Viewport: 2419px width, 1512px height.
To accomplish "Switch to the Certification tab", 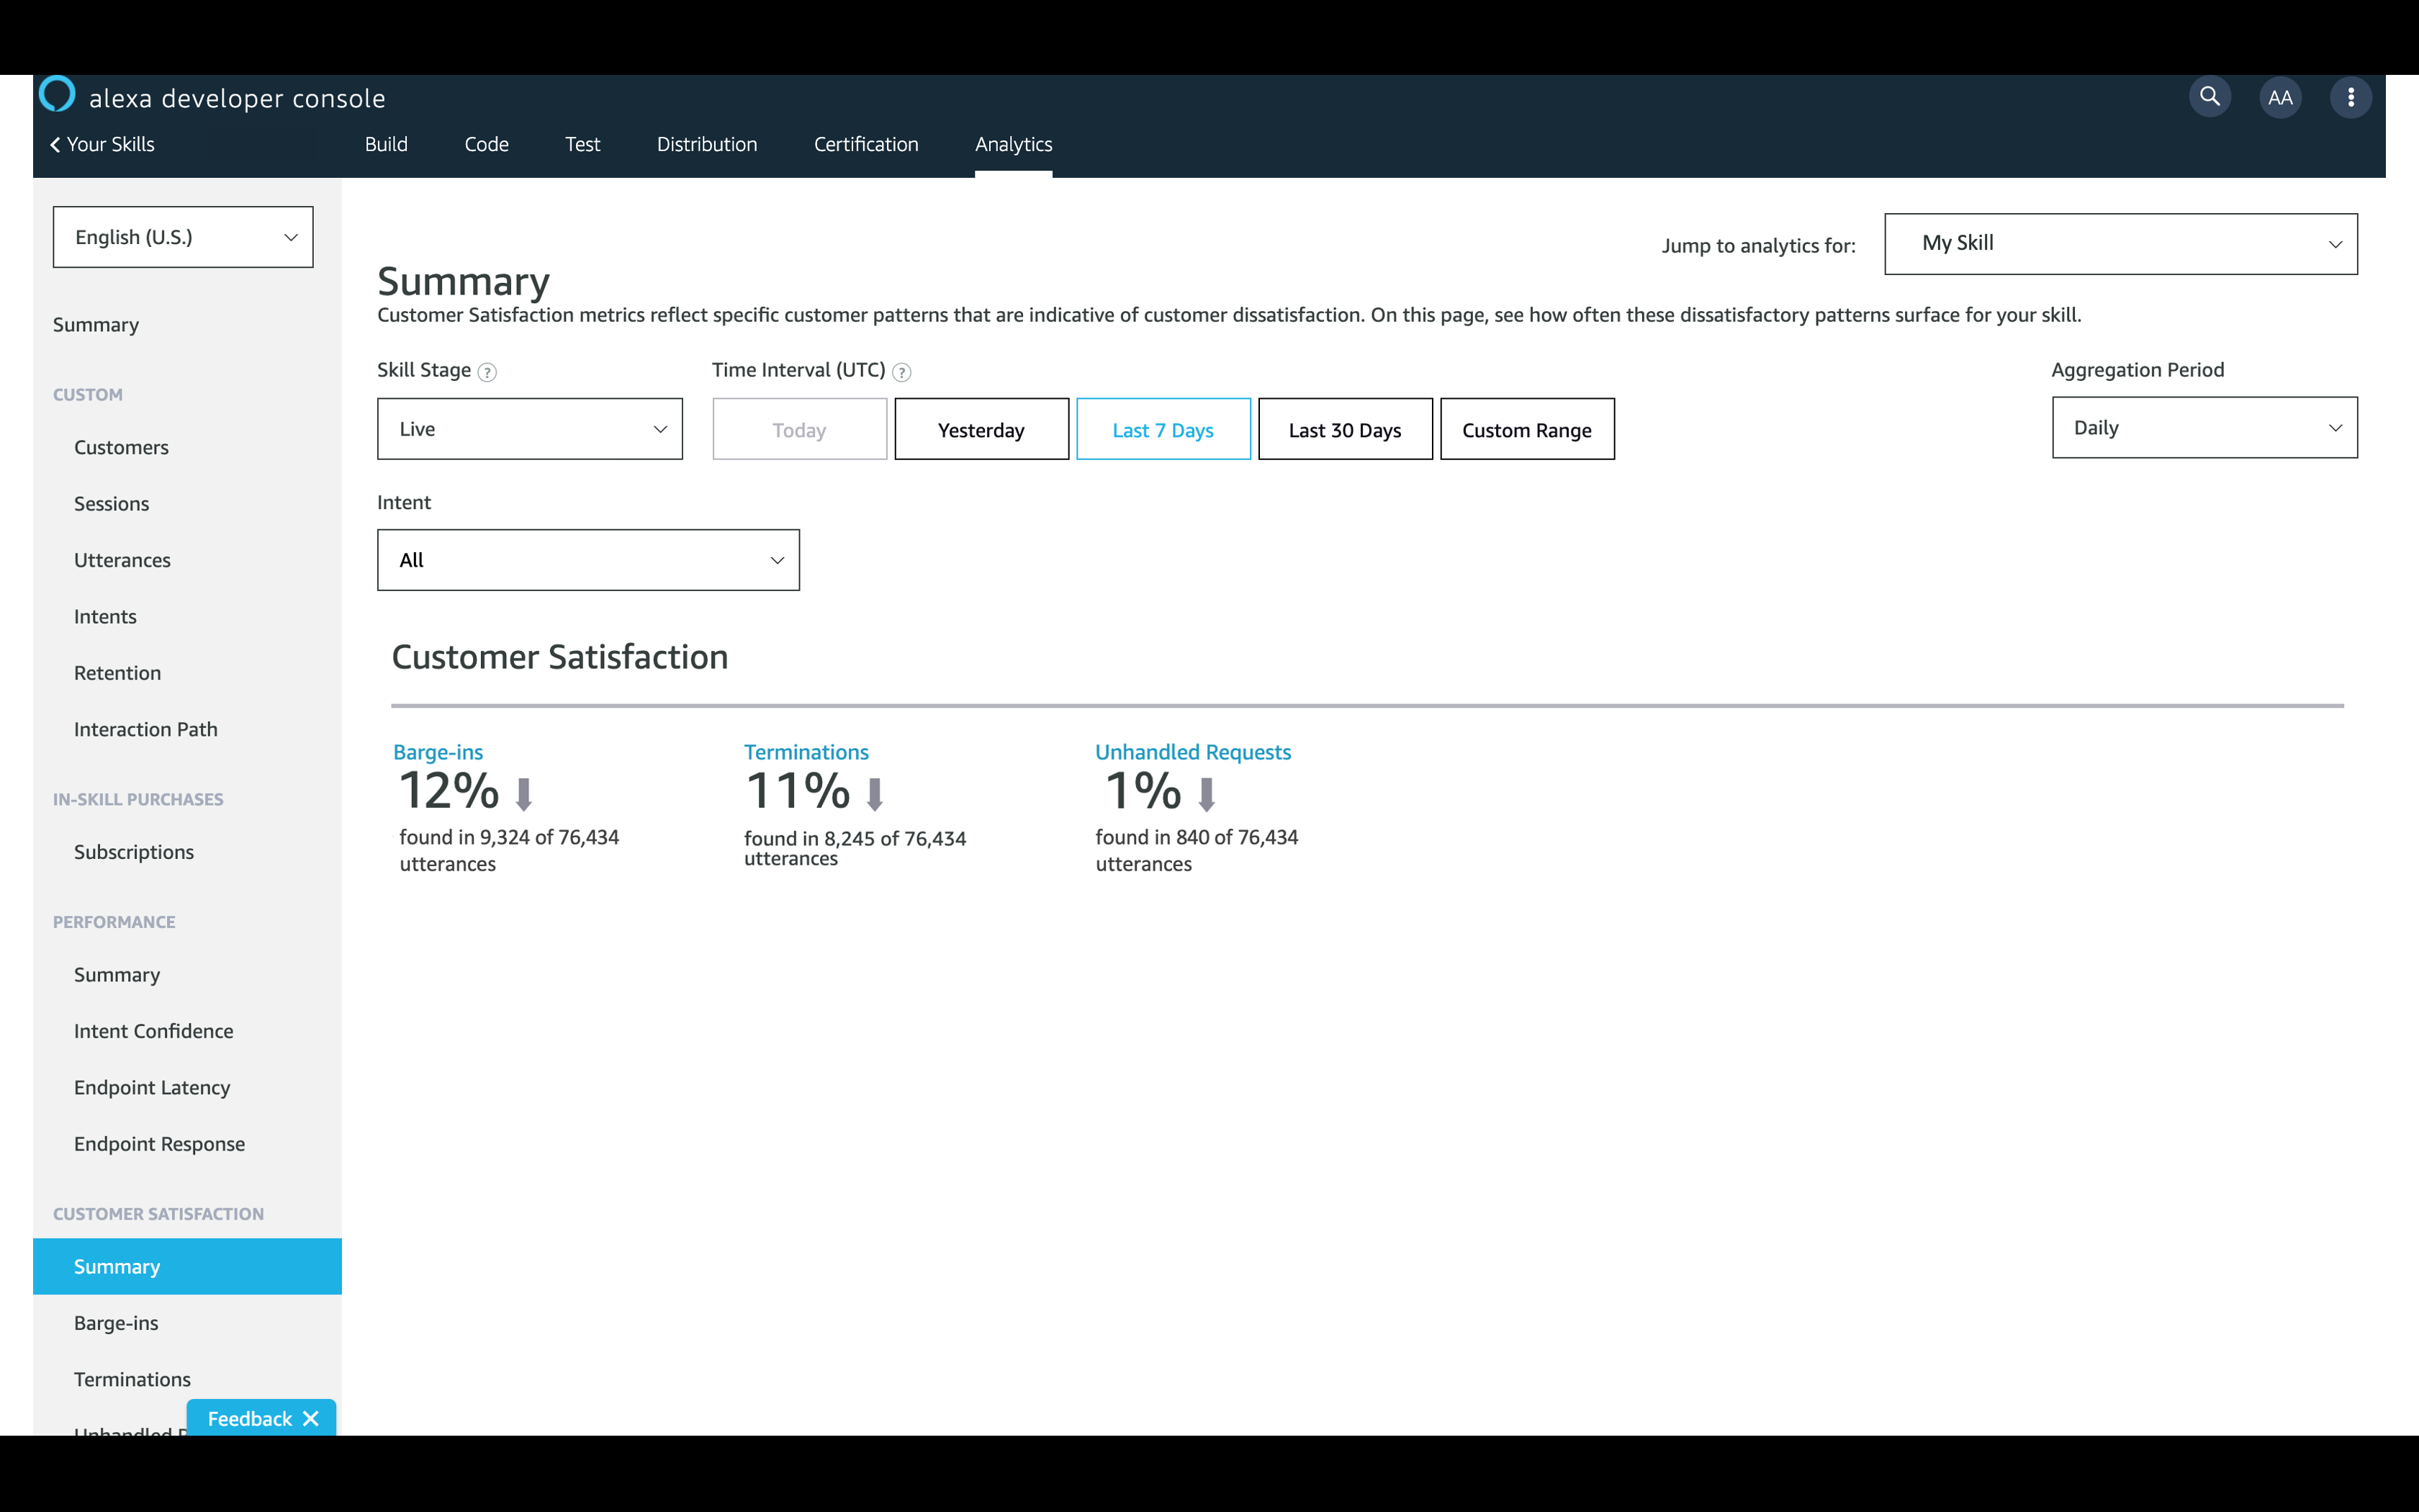I will 865,144.
